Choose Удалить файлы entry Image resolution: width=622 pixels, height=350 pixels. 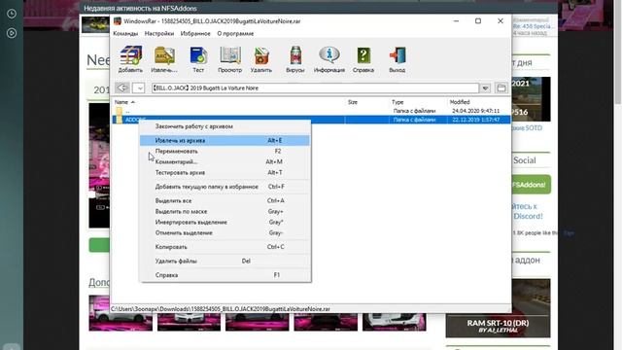pos(225,262)
